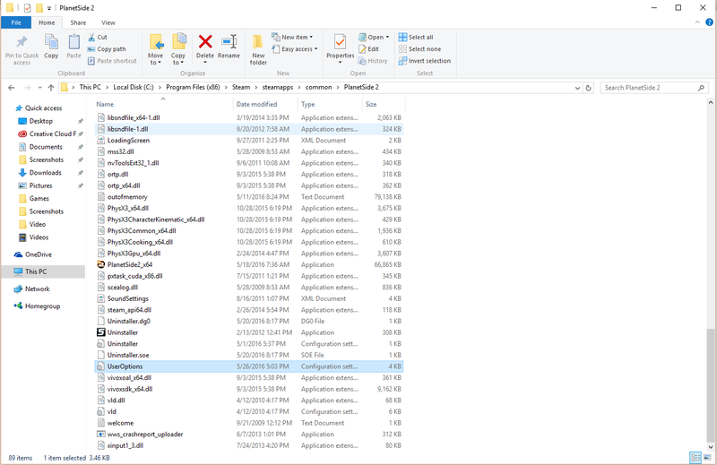The height and width of the screenshot is (465, 717).
Task: Switch to Large icons view in status bar
Action: coord(708,458)
